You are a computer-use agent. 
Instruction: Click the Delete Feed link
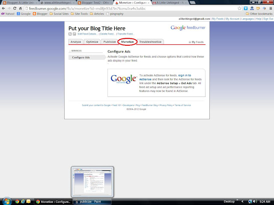tap(107, 34)
